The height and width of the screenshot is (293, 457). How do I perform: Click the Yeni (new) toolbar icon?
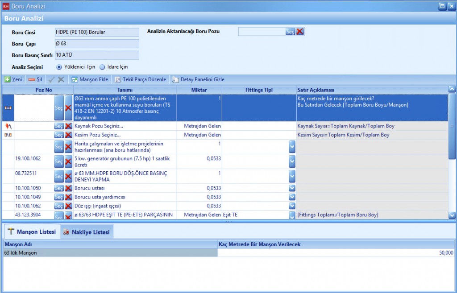(x=8, y=79)
